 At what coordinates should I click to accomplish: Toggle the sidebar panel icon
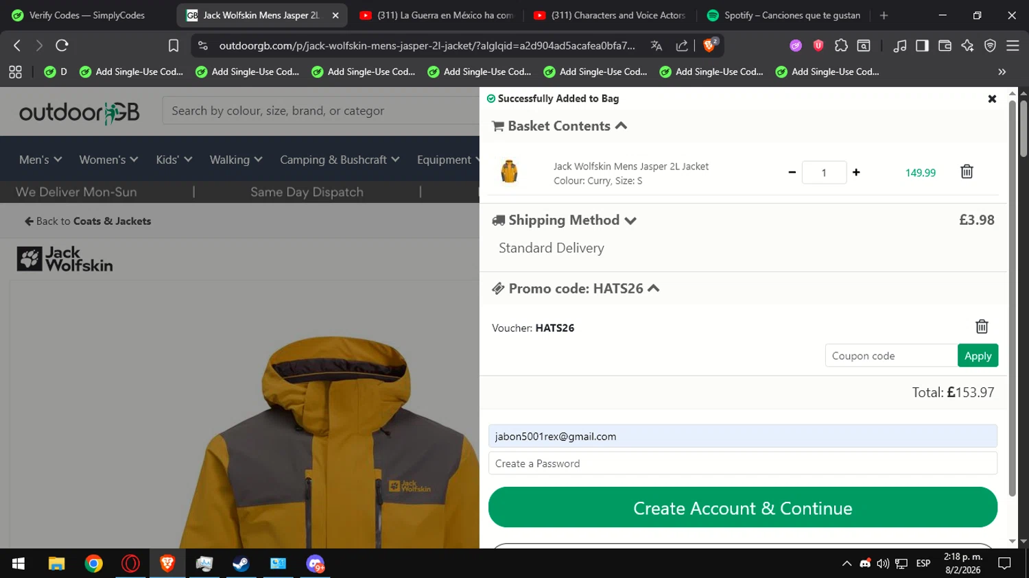click(x=922, y=45)
